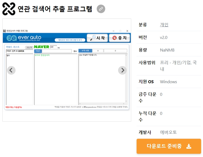Click the usage scope value 프리 - 개인/기업, 국내
Screen dimensions: 203x157
[178, 66]
